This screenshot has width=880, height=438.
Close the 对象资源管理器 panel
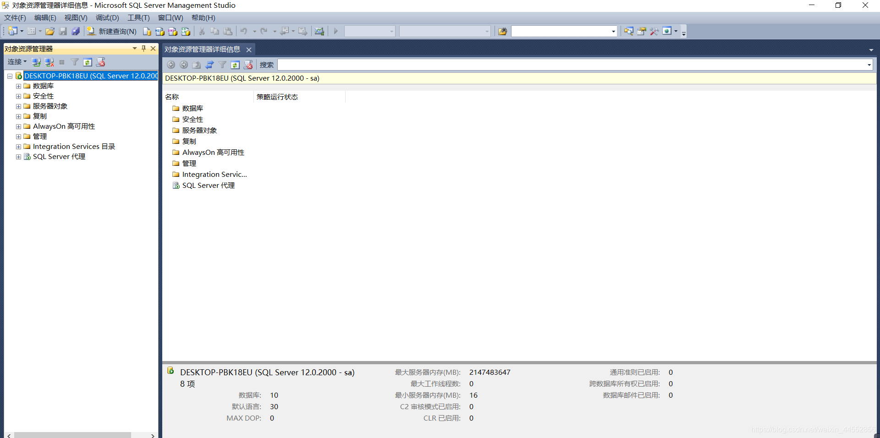click(153, 48)
